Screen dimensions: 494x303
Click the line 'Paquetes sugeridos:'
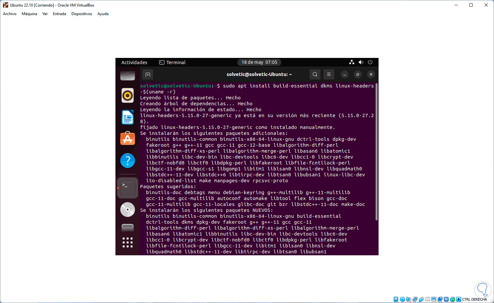[168, 187]
